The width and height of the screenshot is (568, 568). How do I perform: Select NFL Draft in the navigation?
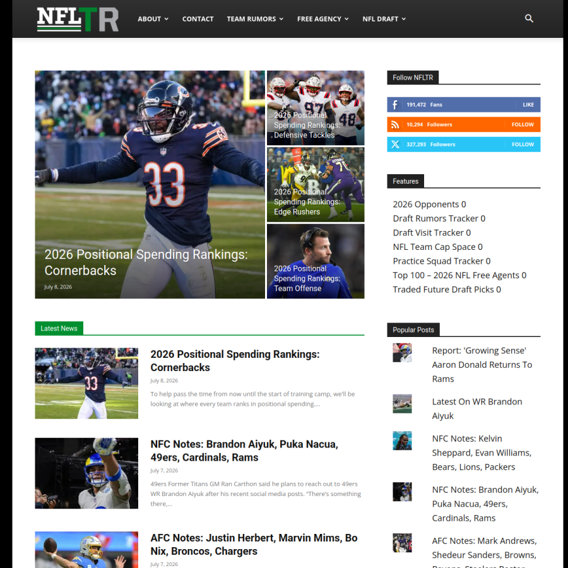[x=380, y=19]
